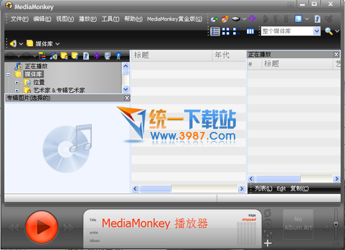
Task: Click the purple podcast icon in top toolbar
Action: 253,19
